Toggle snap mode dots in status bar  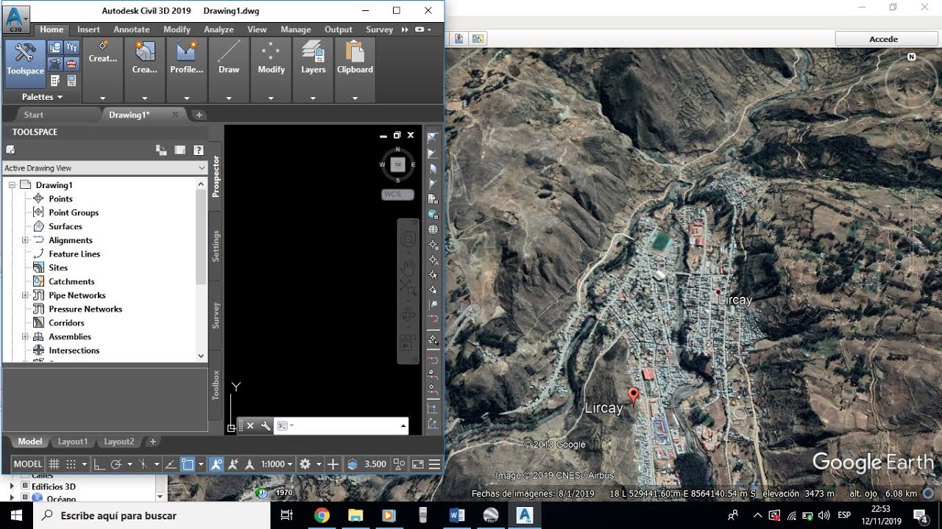[71, 464]
